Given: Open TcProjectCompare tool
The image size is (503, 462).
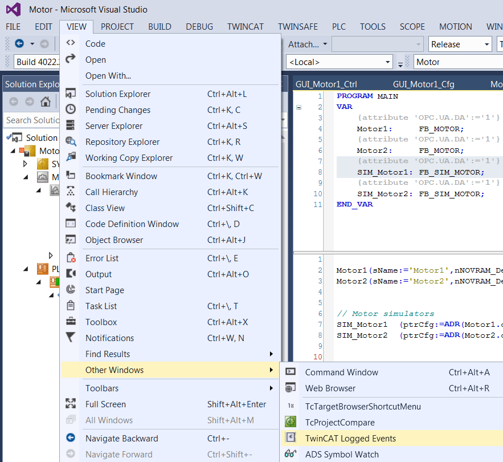Looking at the screenshot, I should click(x=340, y=423).
